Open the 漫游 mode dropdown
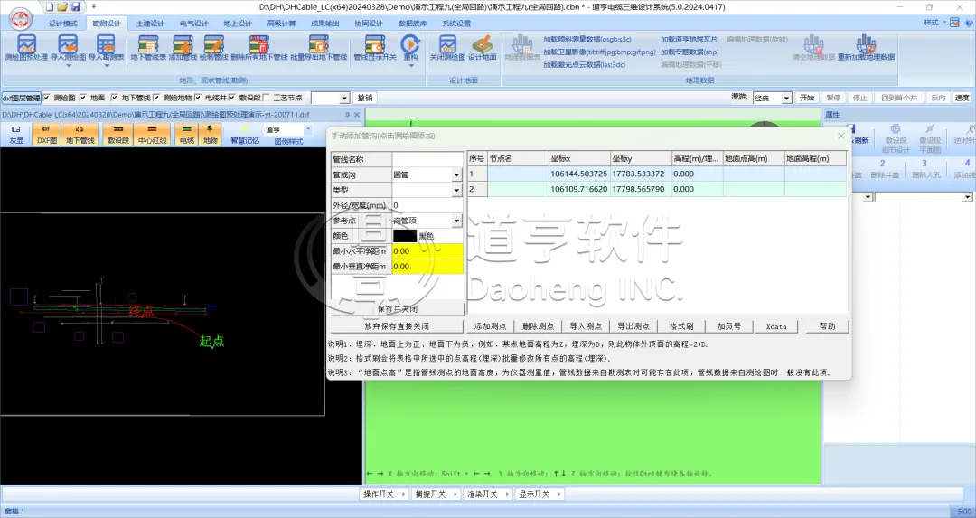The height and width of the screenshot is (518, 976). [786, 98]
